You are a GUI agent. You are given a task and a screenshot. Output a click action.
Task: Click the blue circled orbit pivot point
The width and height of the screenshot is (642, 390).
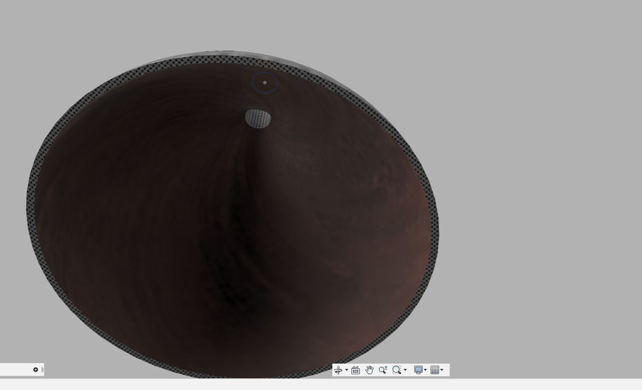265,82
